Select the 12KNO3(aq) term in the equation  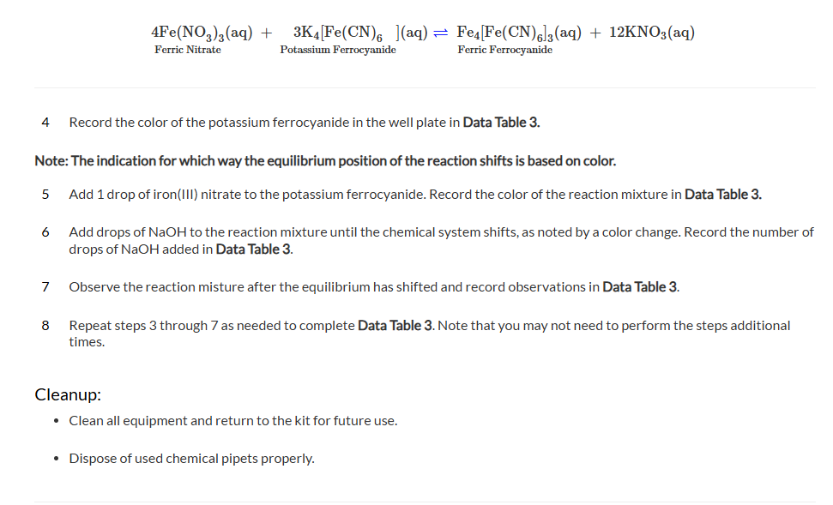pyautogui.click(x=652, y=33)
